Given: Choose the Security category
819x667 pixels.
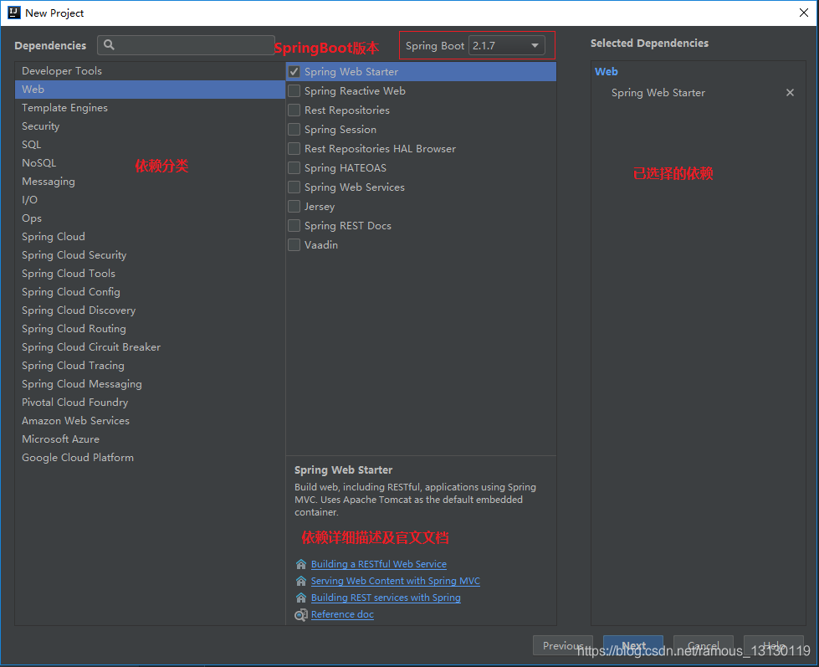Looking at the screenshot, I should coord(150,126).
